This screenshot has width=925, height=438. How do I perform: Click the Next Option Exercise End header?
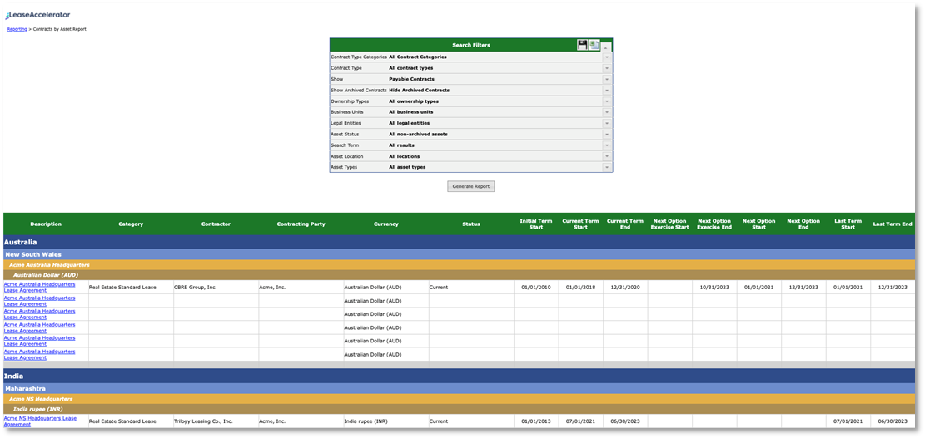pos(714,224)
